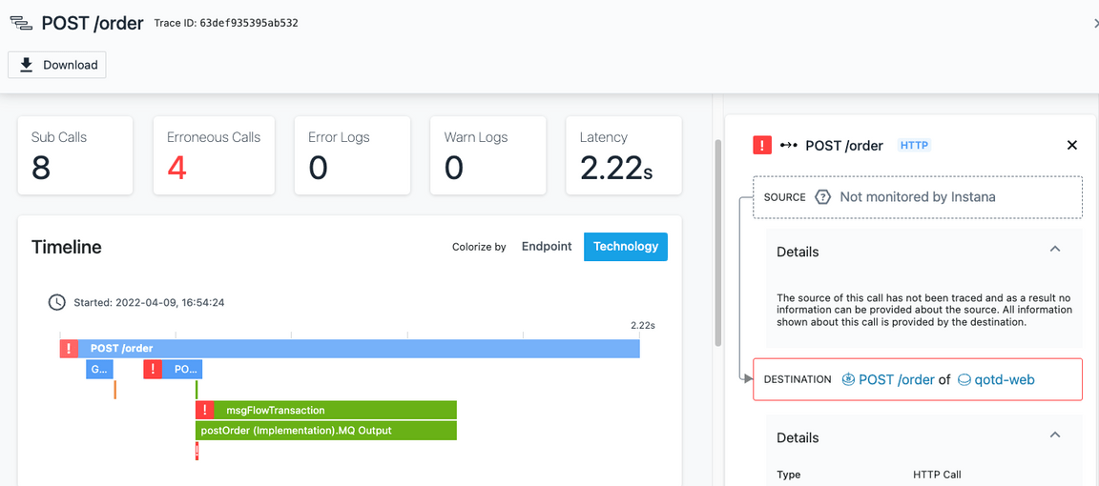Click the 2.22s timeline end label
The height and width of the screenshot is (486, 1099).
(643, 326)
